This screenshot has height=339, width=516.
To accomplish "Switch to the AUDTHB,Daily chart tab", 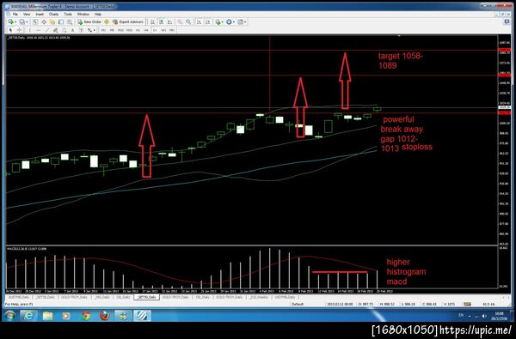I will pyautogui.click(x=19, y=297).
